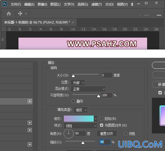Viewport: 165px width, 151px height.
Task: Open the 滤镜(T) menu
Action: 96,4
